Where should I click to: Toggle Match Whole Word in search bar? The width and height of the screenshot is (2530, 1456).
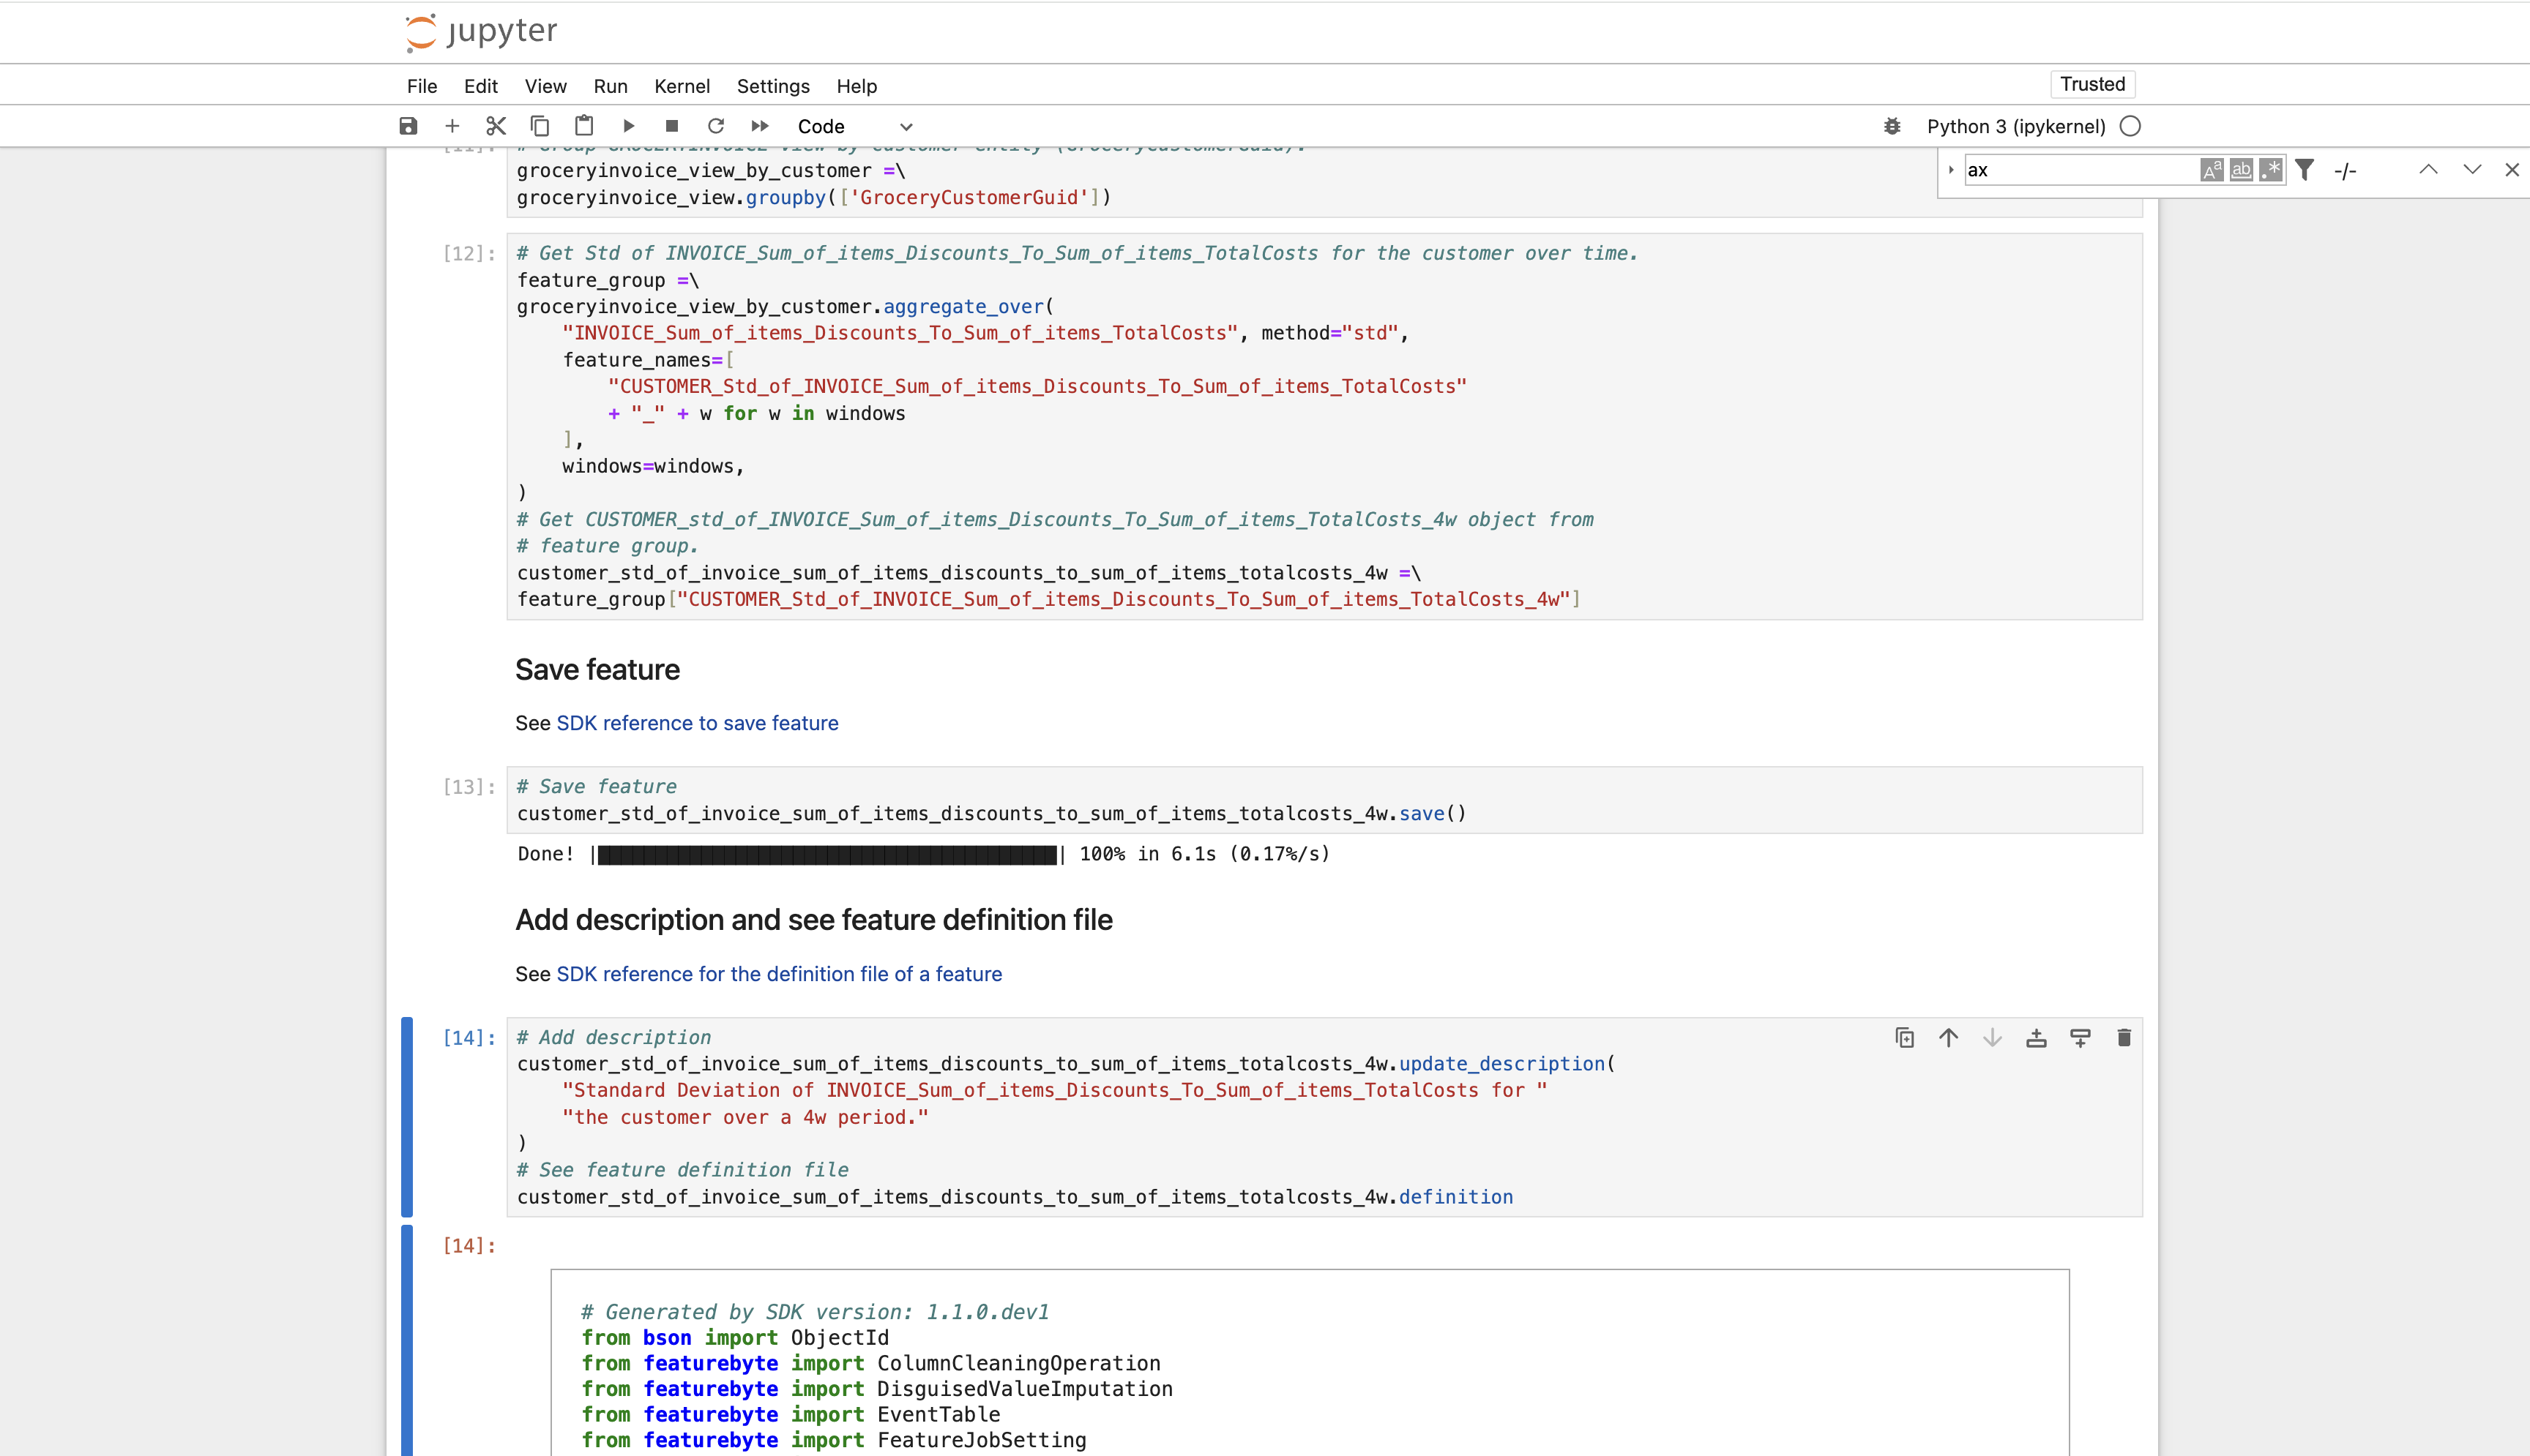tap(2242, 170)
